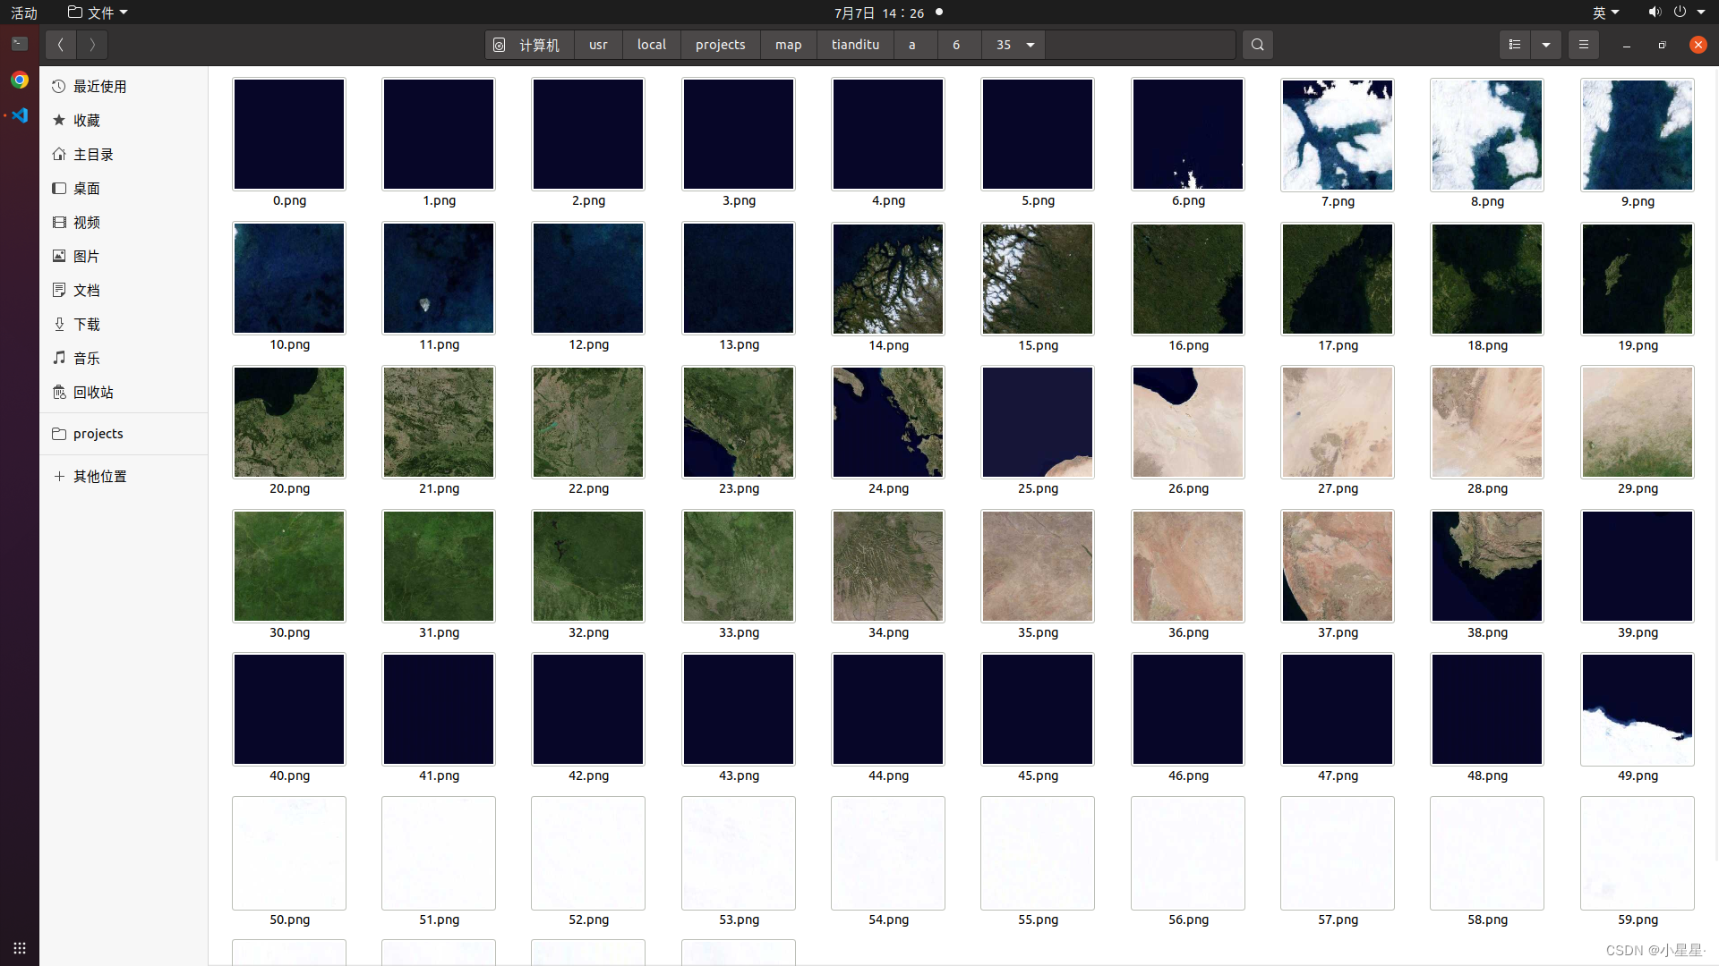Screen dimensions: 1719x966
Task: Open 最近使用 (Recent) in sidebar
Action: (x=124, y=87)
